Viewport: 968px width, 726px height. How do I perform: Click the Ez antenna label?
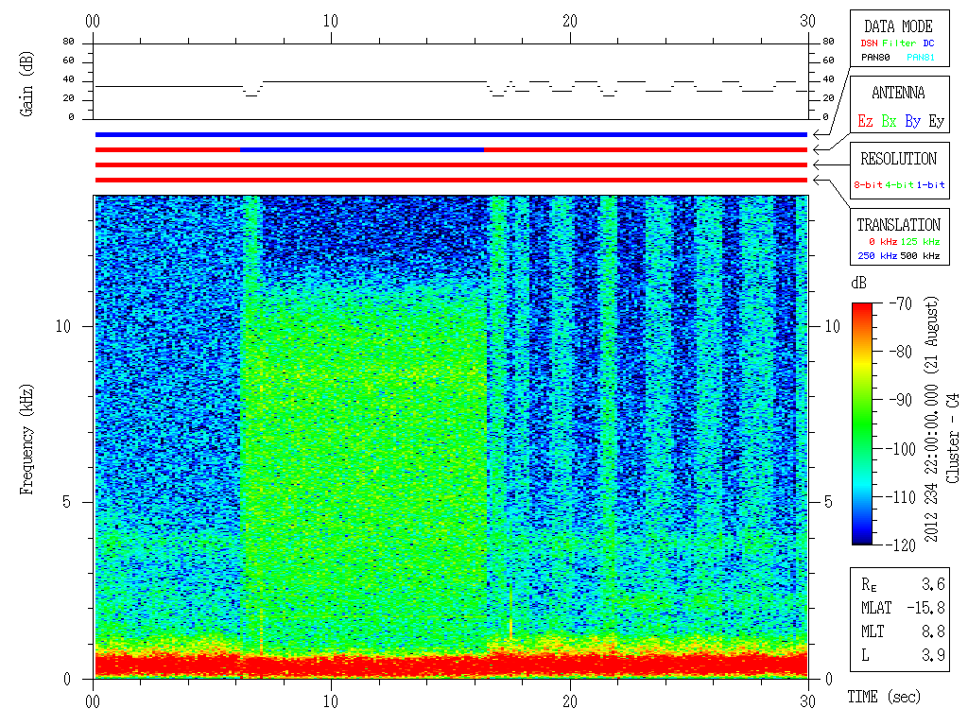[x=865, y=121]
